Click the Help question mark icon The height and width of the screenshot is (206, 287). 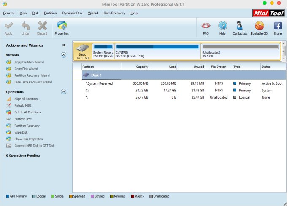[x=222, y=26]
